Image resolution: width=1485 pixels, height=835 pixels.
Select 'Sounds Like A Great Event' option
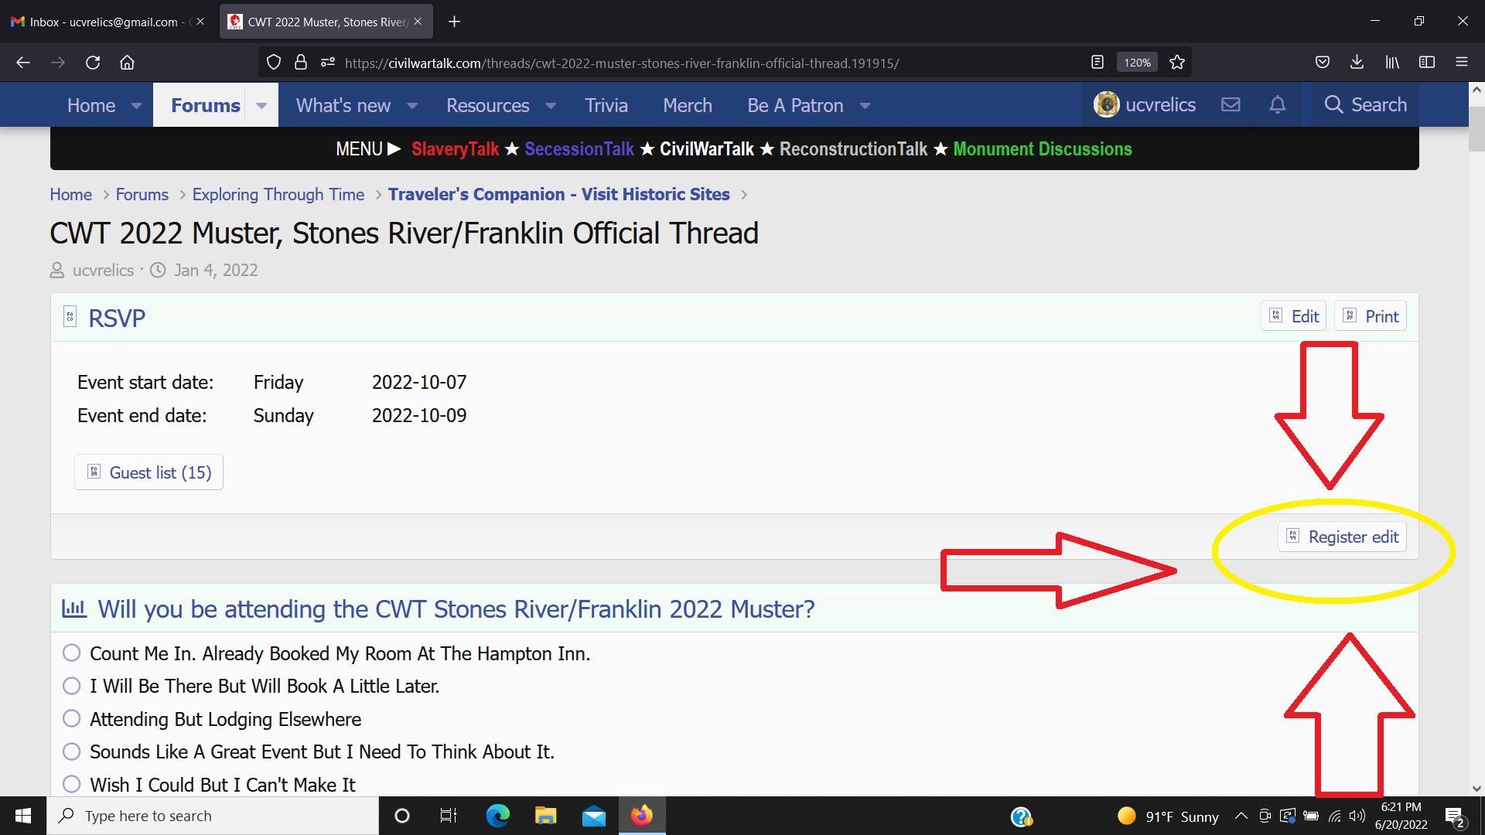[x=72, y=751]
